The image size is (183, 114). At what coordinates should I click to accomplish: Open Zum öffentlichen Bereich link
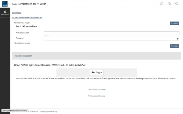click(x=97, y=89)
